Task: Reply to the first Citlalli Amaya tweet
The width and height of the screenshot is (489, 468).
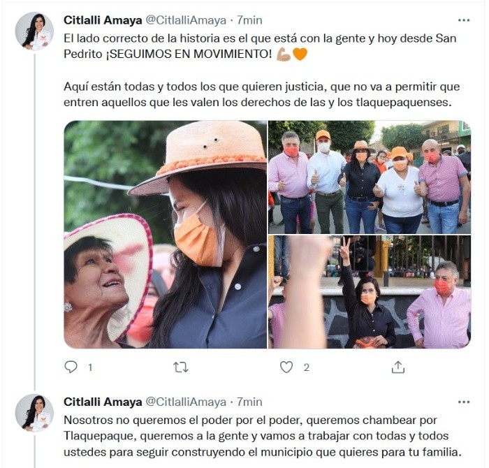Action: (x=71, y=367)
